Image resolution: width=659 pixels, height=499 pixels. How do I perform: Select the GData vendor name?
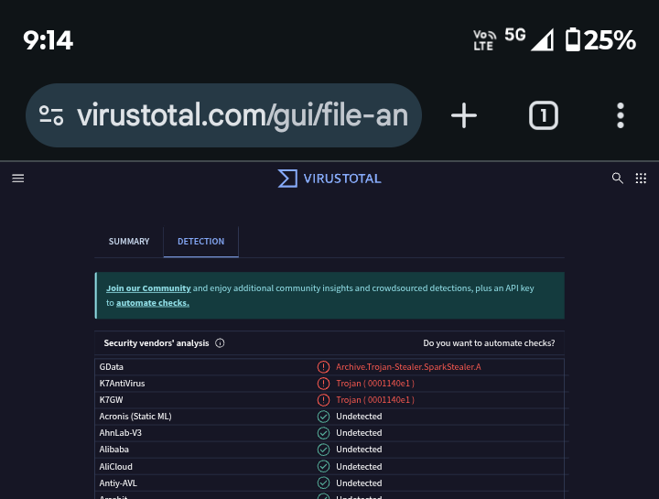tap(112, 366)
